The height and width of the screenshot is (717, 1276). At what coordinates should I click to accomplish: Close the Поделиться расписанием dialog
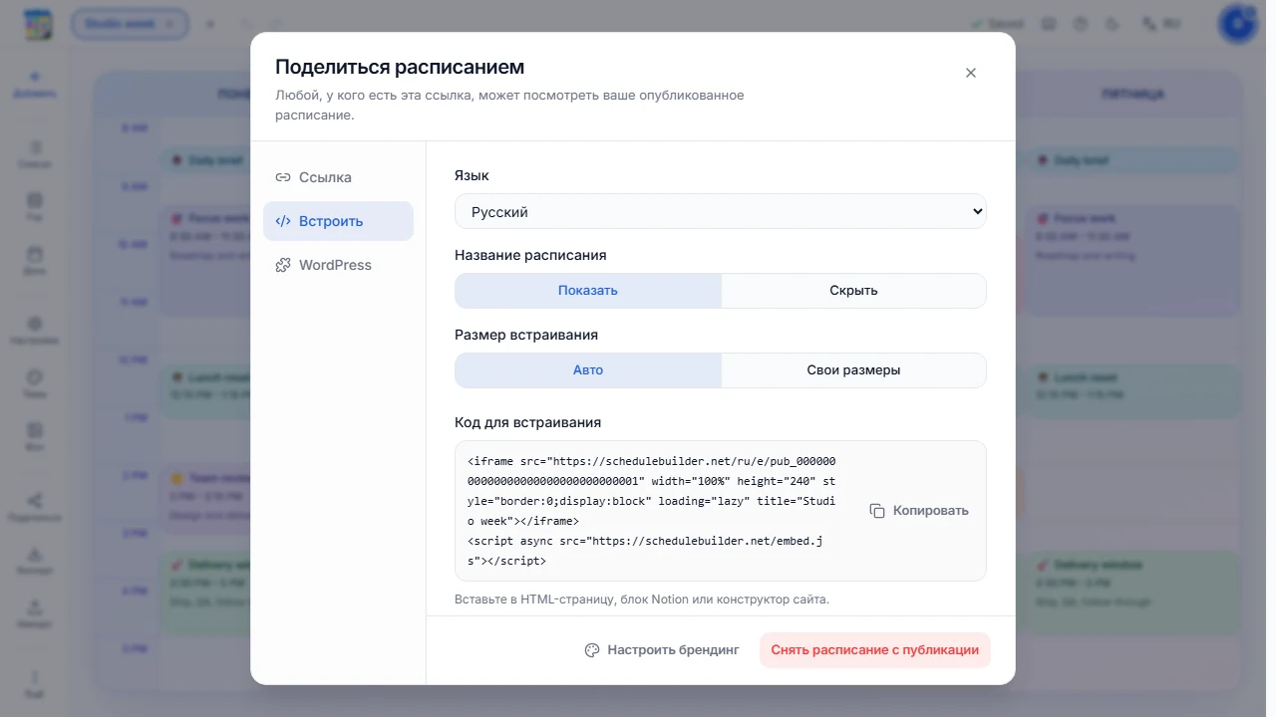click(971, 73)
